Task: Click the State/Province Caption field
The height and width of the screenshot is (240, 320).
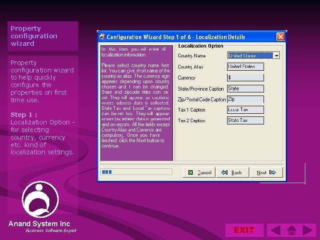Action: coord(245,88)
